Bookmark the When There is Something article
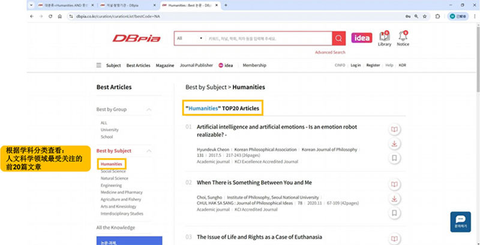 click(394, 213)
